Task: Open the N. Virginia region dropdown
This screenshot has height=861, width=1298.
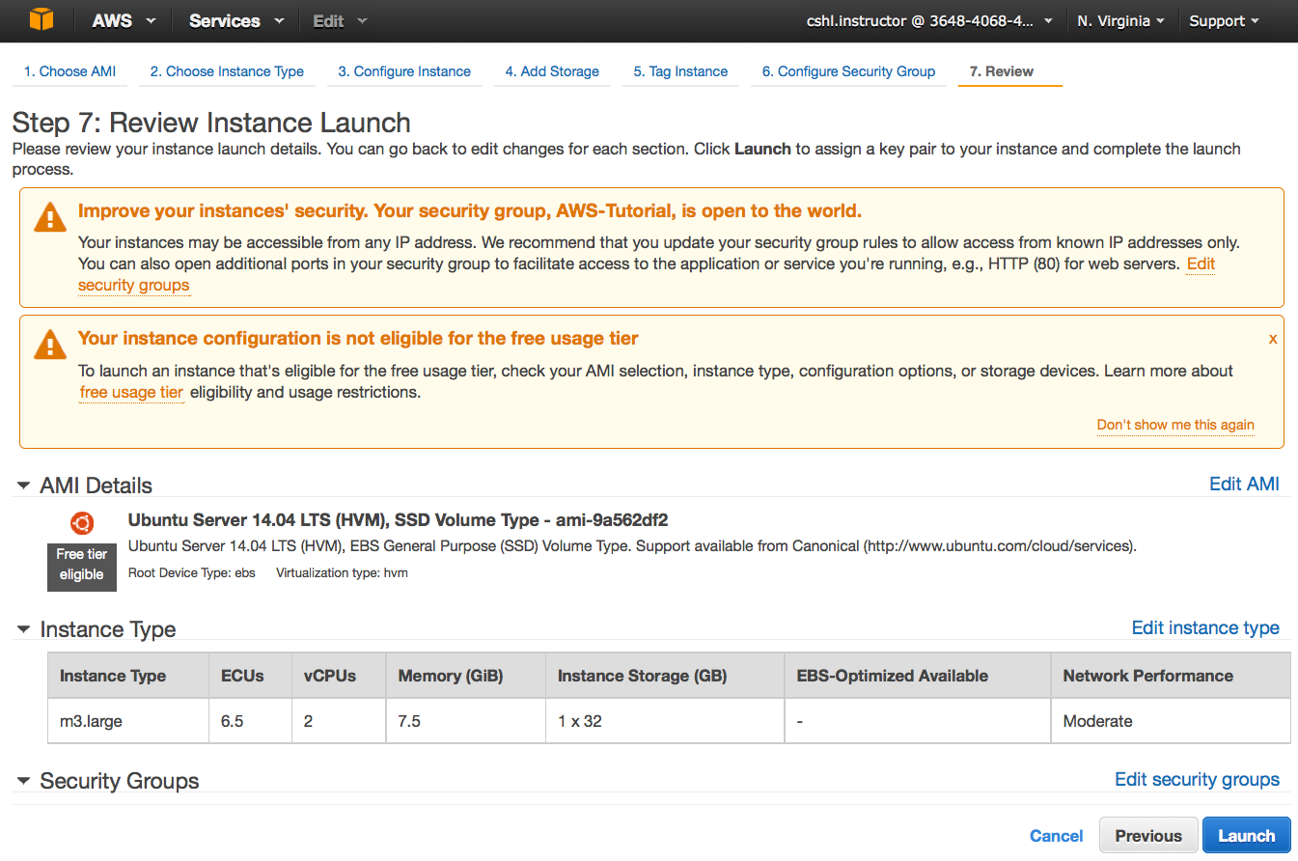Action: (1120, 20)
